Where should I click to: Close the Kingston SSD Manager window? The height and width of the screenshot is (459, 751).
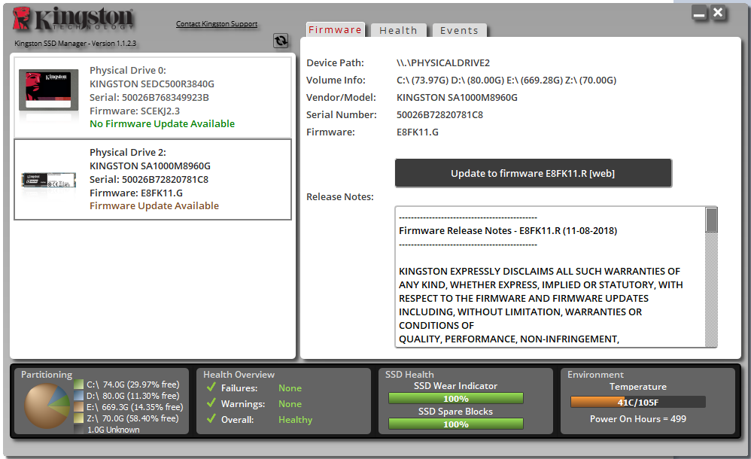(718, 13)
